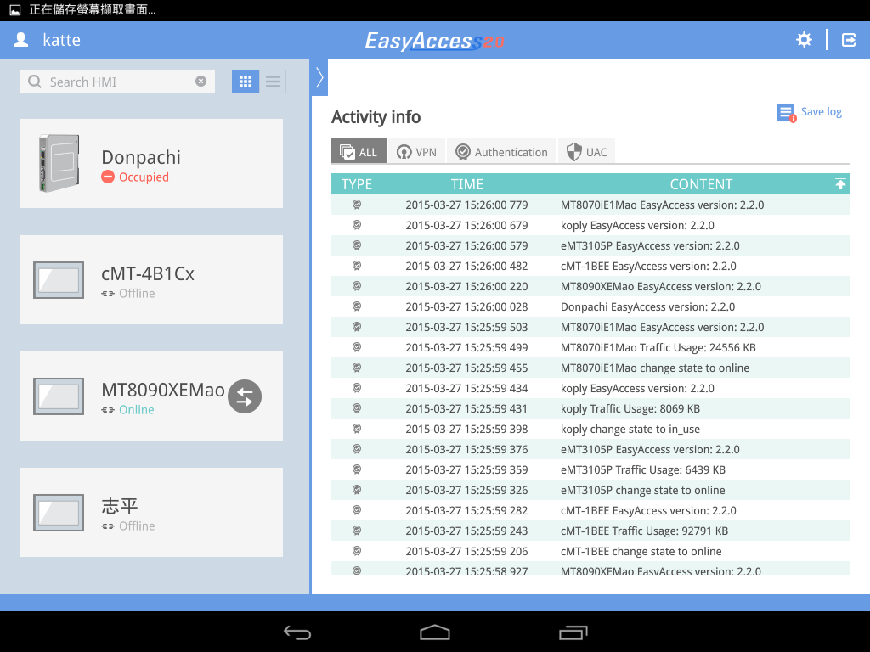Click the cMT-4B1Cx screen thumbnail
The image size is (870, 652).
coord(59,280)
